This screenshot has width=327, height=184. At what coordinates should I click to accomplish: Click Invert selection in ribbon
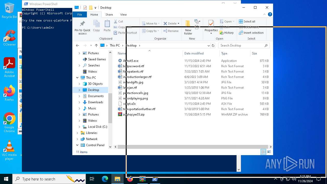251,33
